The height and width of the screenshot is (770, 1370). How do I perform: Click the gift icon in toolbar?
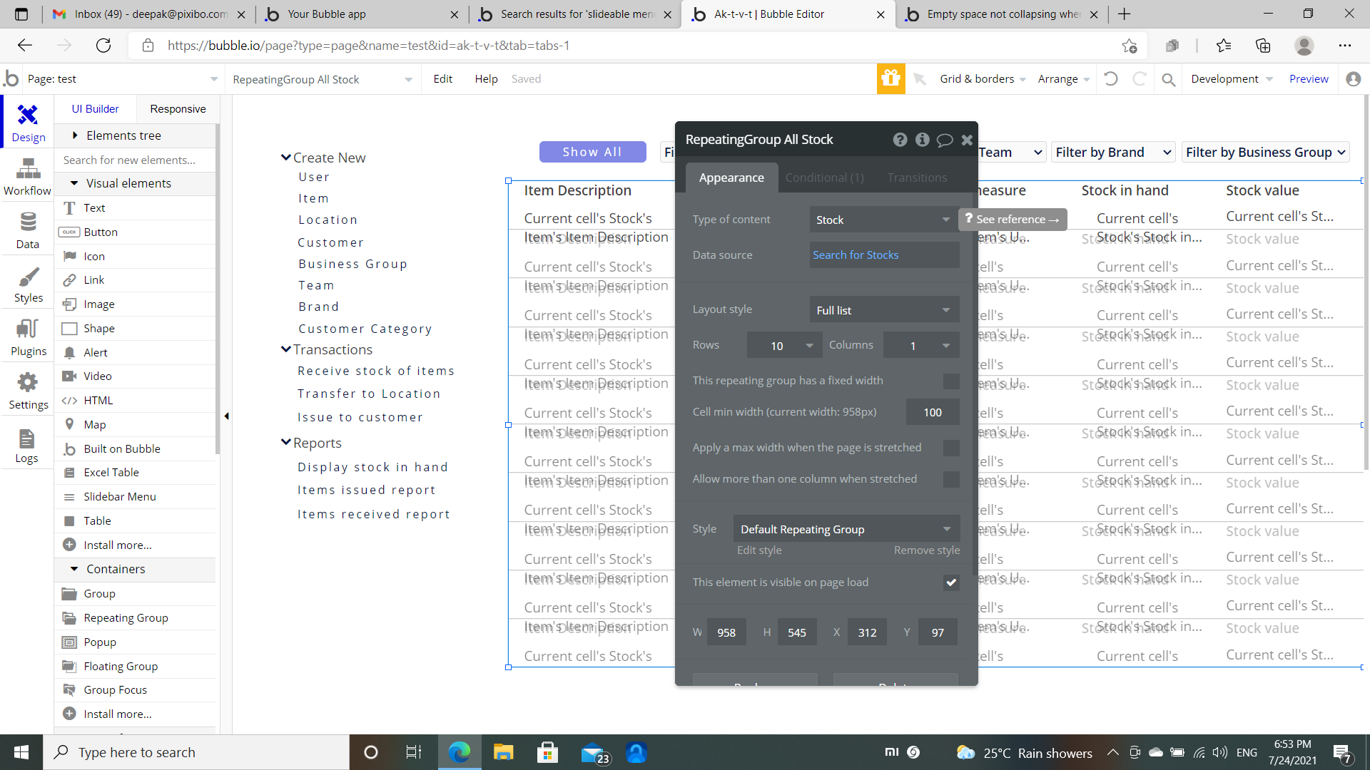click(x=890, y=78)
